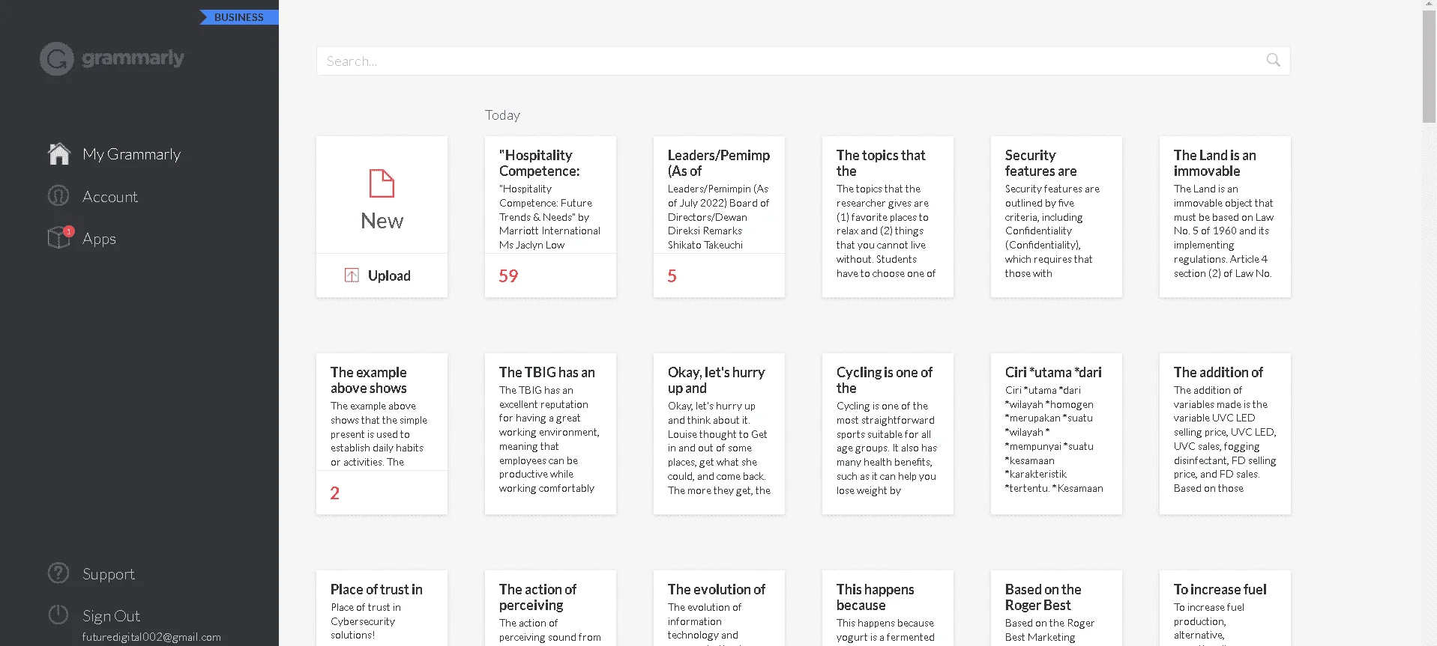Open "The addition of" document card
This screenshot has width=1437, height=646.
1225,433
